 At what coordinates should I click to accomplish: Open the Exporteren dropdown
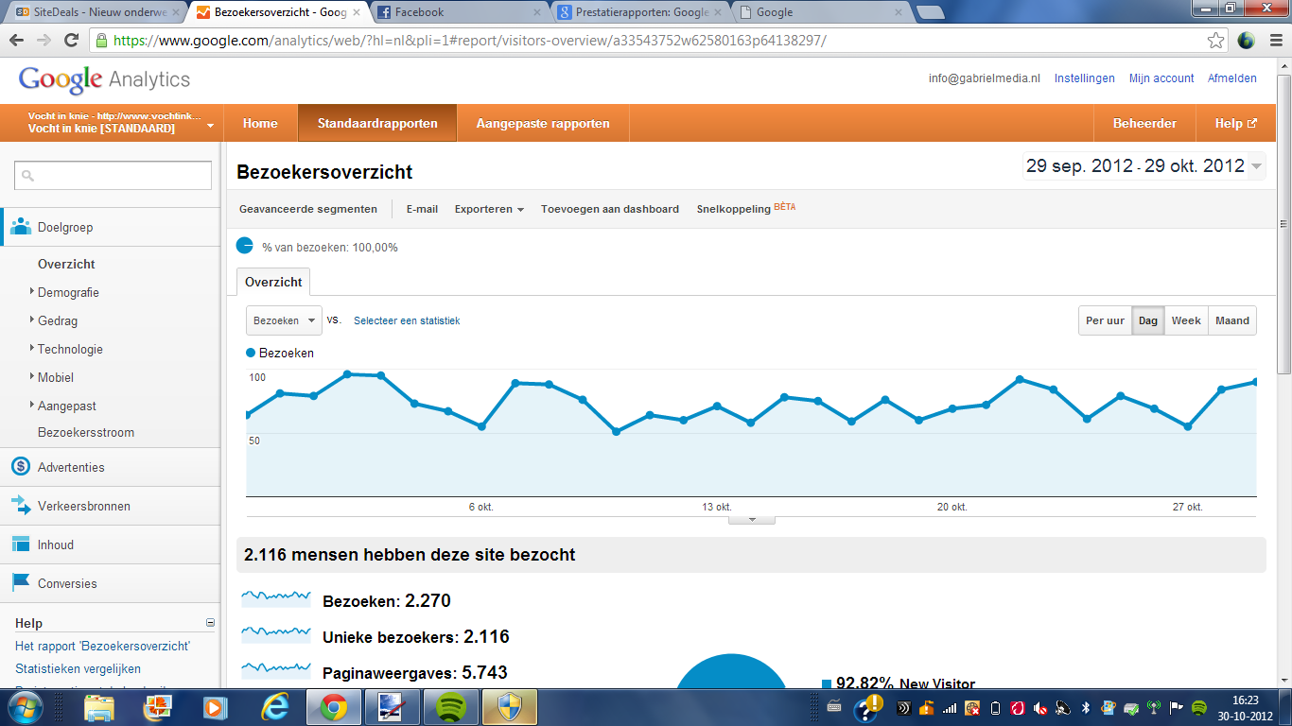pos(489,209)
